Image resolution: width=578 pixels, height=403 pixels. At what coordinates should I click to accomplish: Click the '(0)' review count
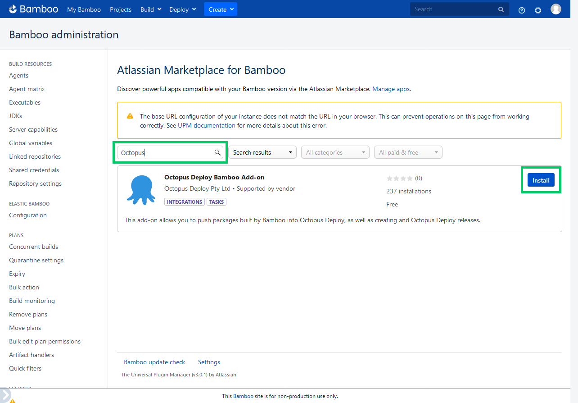tap(419, 178)
